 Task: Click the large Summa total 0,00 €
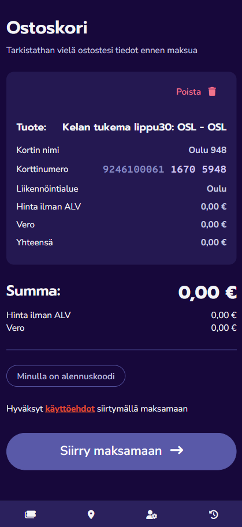(x=207, y=292)
